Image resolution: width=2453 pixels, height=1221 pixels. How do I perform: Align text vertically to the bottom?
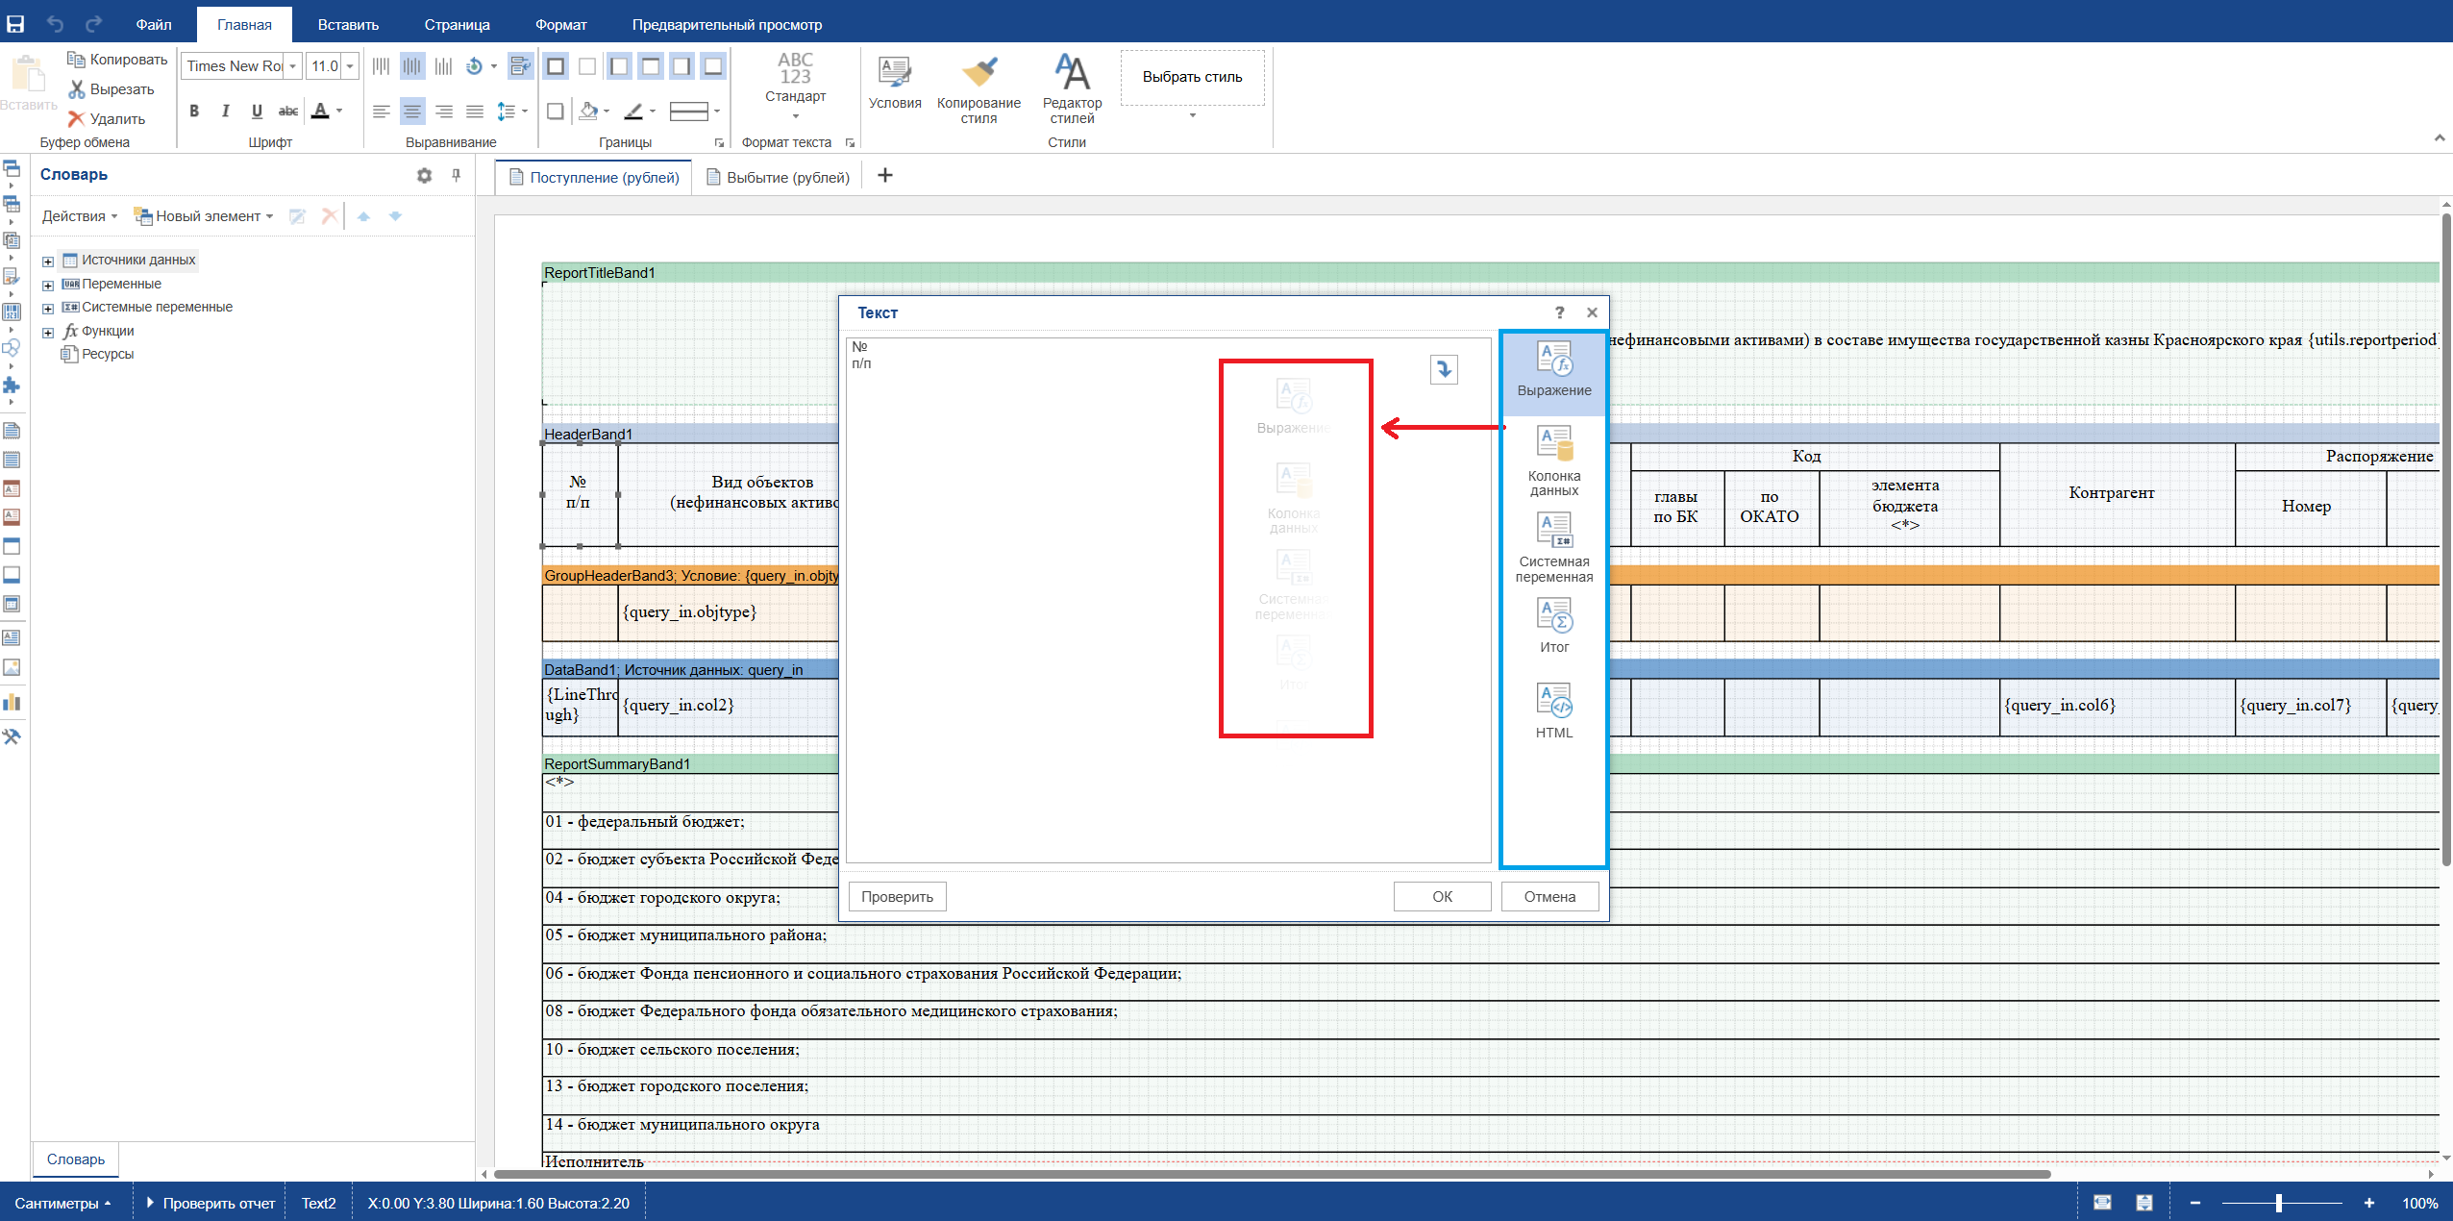coord(443,66)
